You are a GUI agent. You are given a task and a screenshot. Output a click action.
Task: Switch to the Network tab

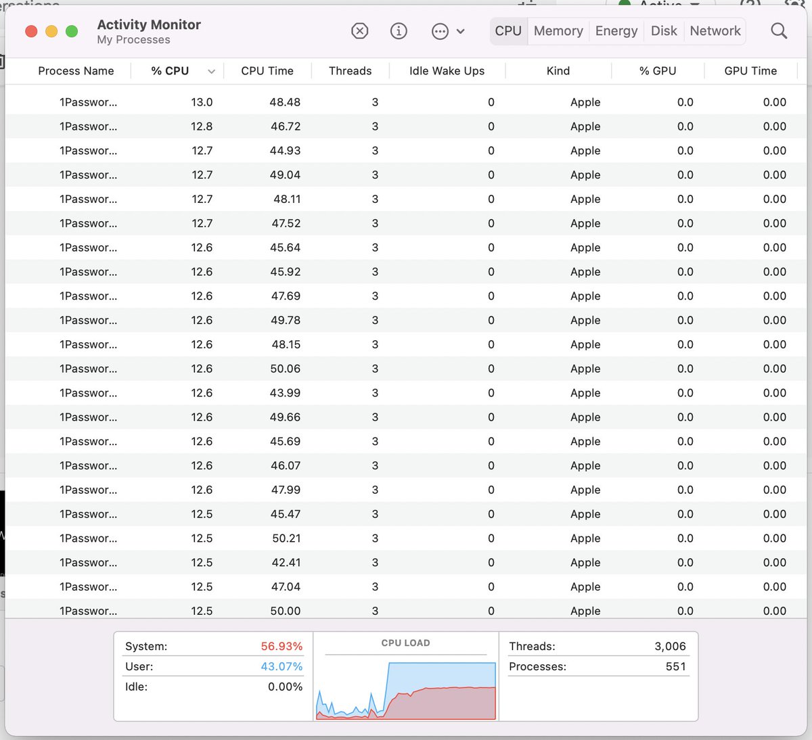pyautogui.click(x=715, y=31)
